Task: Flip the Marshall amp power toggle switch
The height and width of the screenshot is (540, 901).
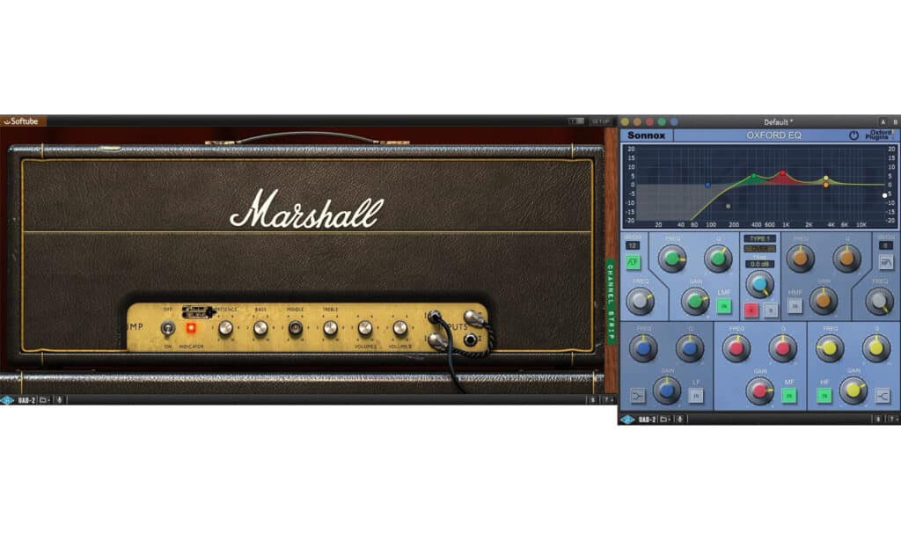Action: click(168, 328)
